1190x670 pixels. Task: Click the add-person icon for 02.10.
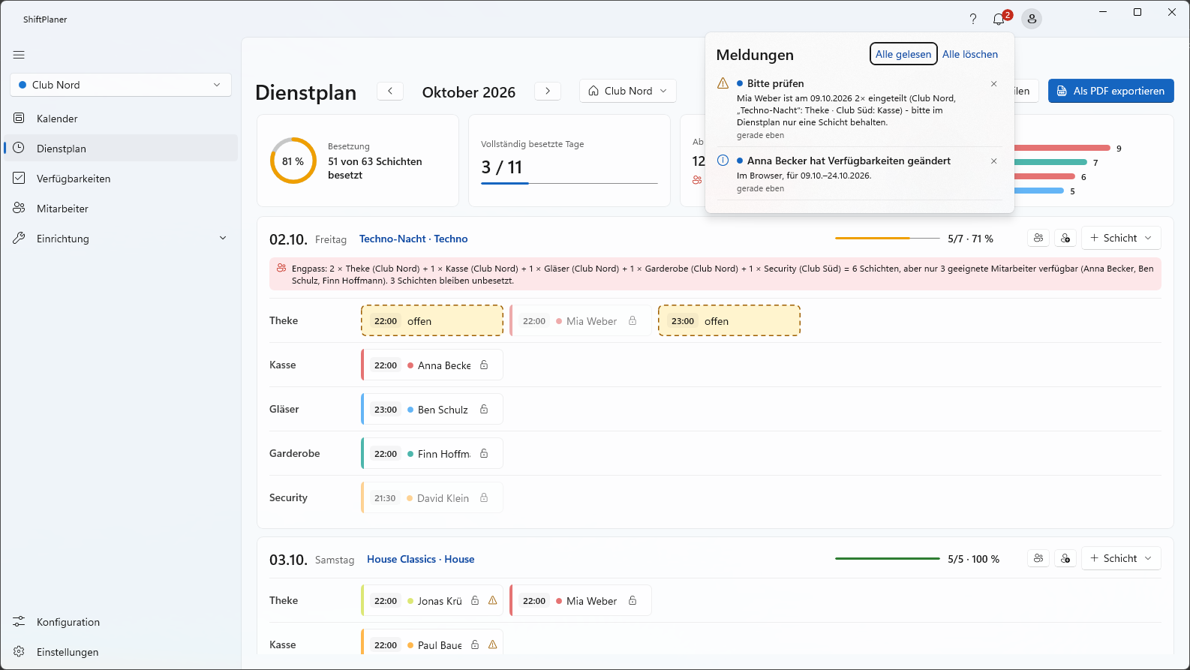coord(1065,238)
